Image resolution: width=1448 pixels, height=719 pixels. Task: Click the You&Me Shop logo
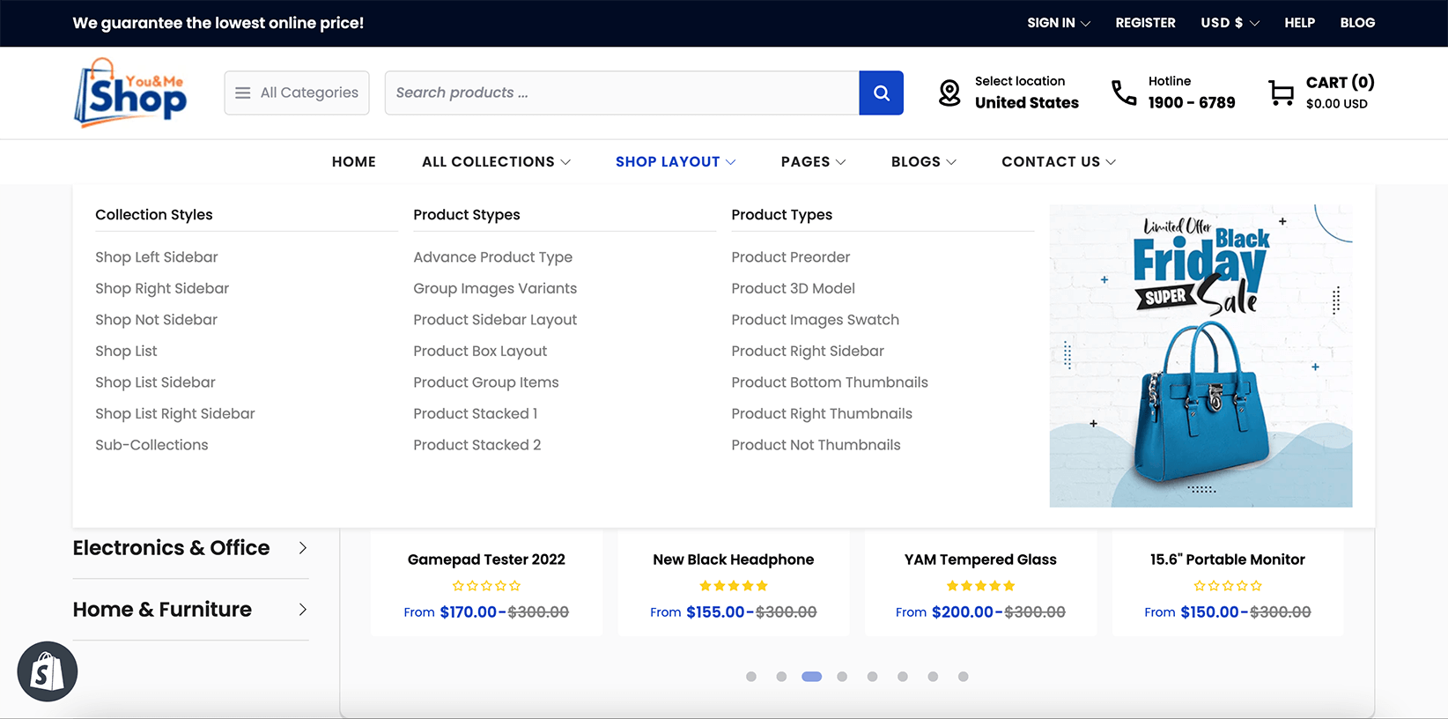[130, 93]
